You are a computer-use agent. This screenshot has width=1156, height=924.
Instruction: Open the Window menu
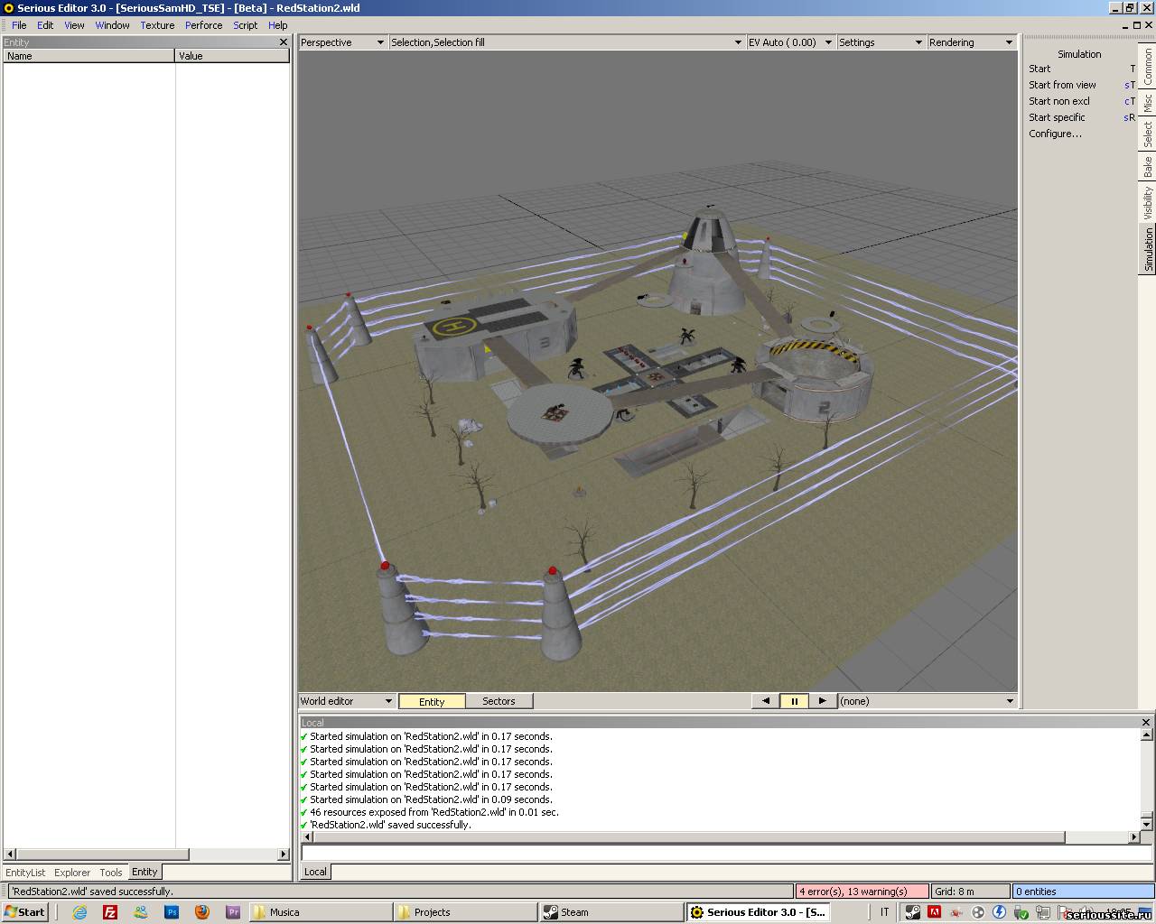coord(113,25)
